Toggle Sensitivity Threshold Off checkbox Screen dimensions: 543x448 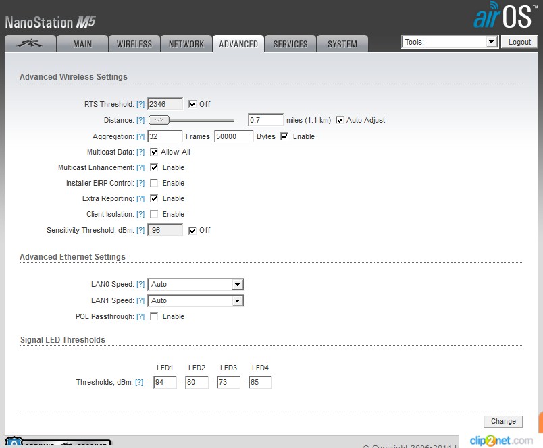pyautogui.click(x=192, y=231)
